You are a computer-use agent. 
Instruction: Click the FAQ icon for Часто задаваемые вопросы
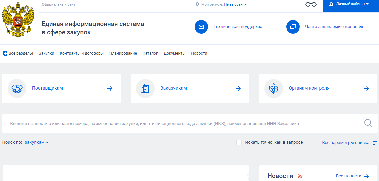pyautogui.click(x=293, y=27)
